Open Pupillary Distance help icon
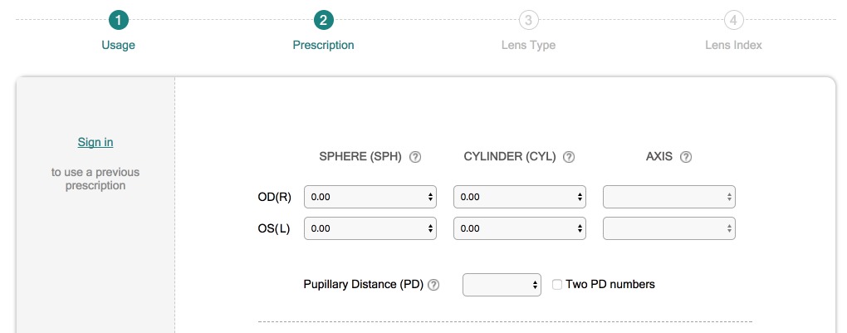847x333 pixels. [x=433, y=285]
